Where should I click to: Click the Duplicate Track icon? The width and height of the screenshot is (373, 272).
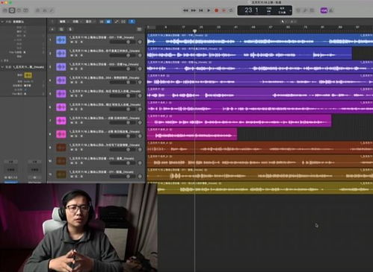61,29
